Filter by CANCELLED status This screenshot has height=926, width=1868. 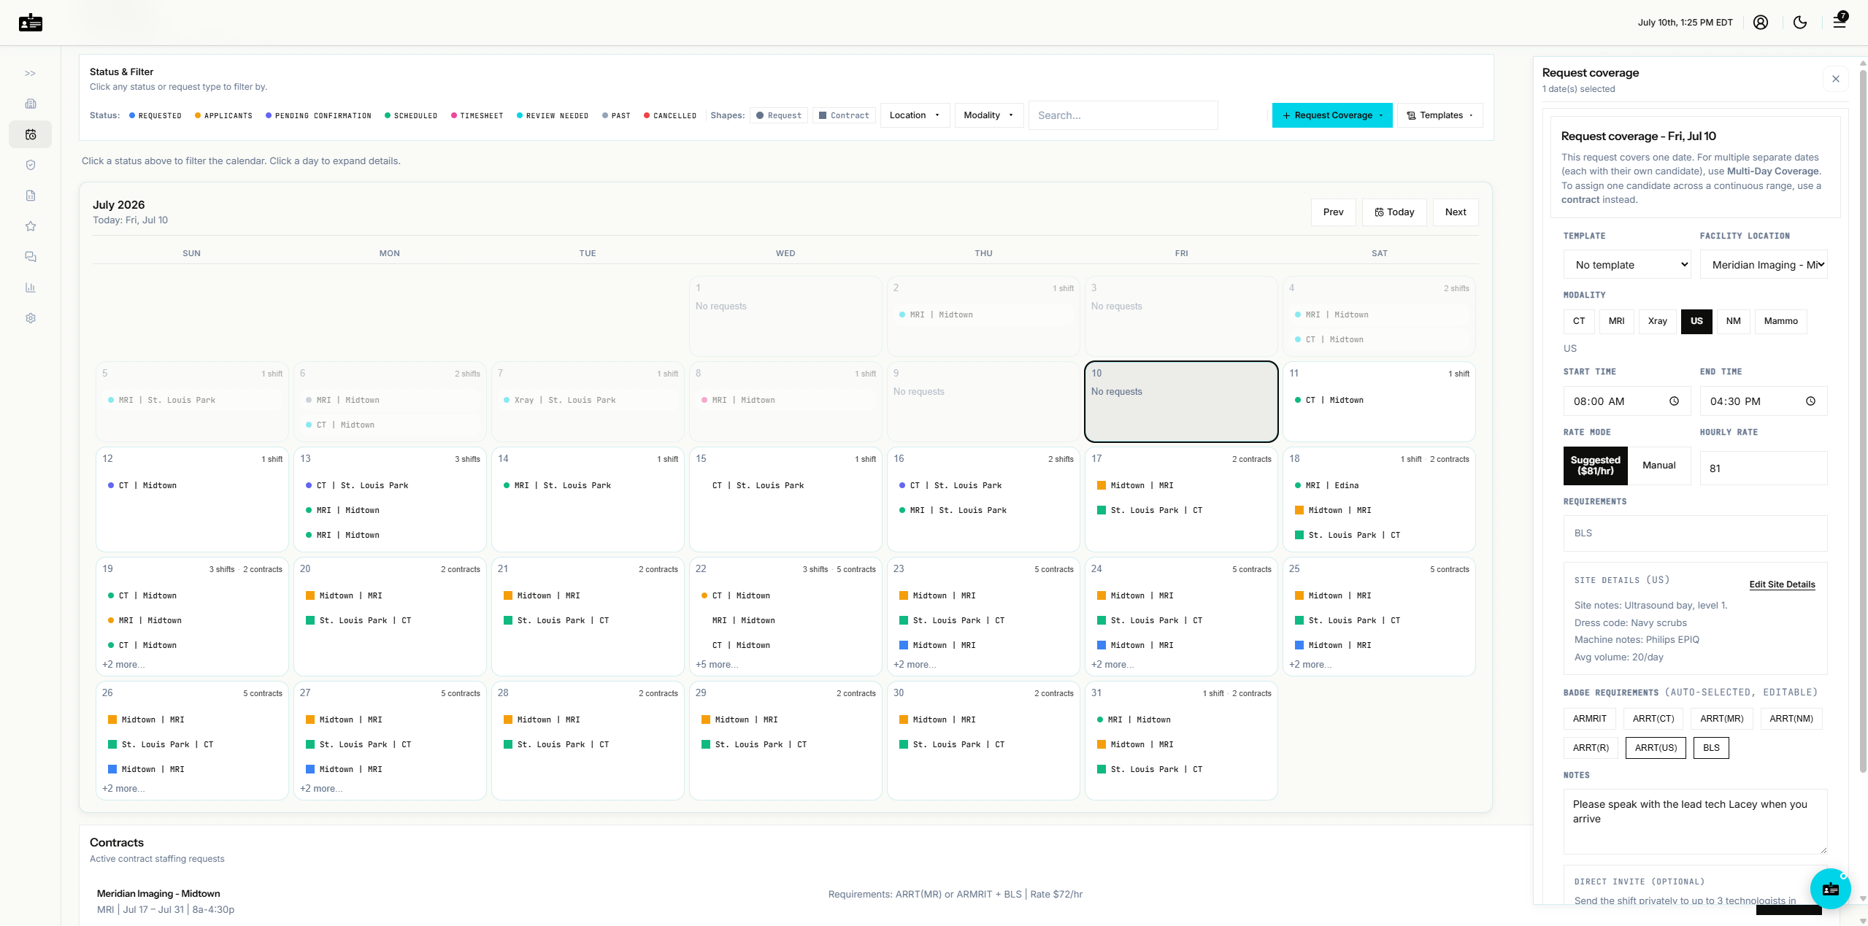pyautogui.click(x=670, y=116)
